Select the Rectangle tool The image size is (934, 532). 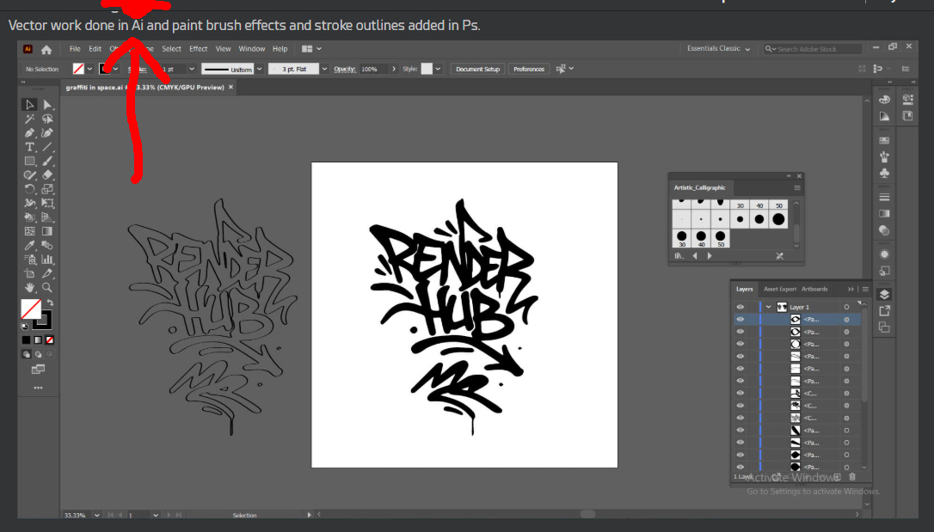coord(29,162)
